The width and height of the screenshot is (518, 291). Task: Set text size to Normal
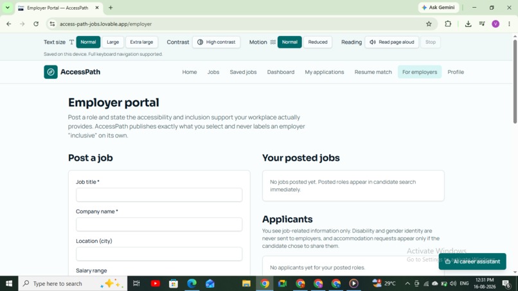click(x=88, y=42)
